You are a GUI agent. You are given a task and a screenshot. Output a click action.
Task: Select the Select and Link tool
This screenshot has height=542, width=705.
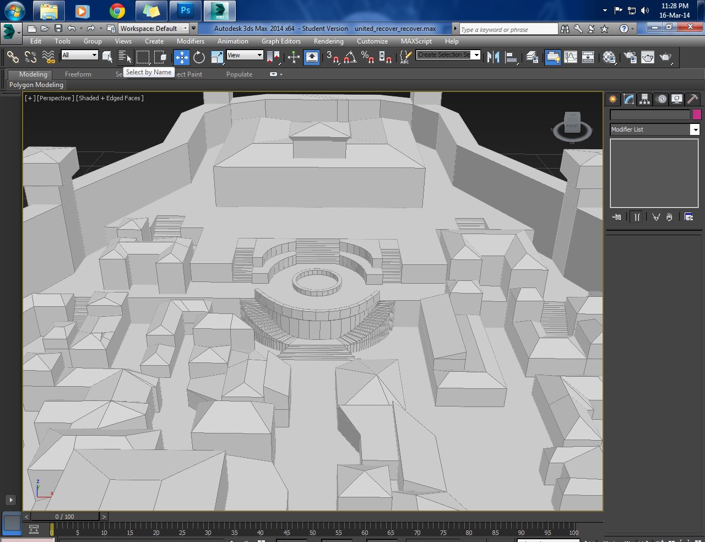(12, 57)
